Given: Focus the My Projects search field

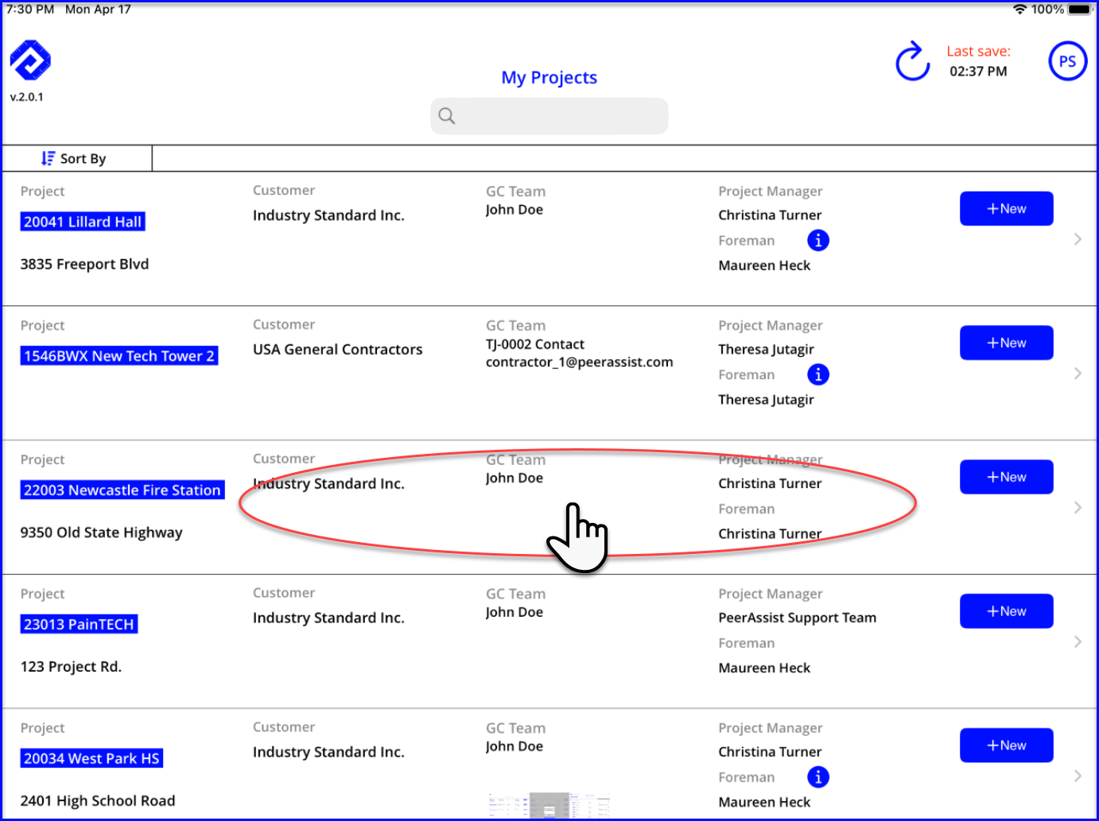Looking at the screenshot, I should click(x=549, y=116).
